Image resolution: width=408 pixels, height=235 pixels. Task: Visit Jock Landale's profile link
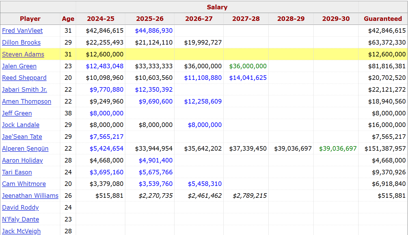pos(21,125)
